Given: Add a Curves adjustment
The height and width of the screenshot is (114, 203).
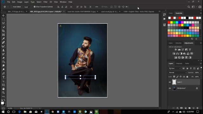Looking at the screenshot, I should coord(183,50).
